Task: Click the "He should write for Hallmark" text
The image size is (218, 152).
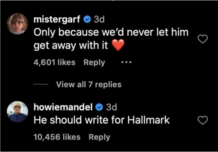Action: pyautogui.click(x=102, y=121)
